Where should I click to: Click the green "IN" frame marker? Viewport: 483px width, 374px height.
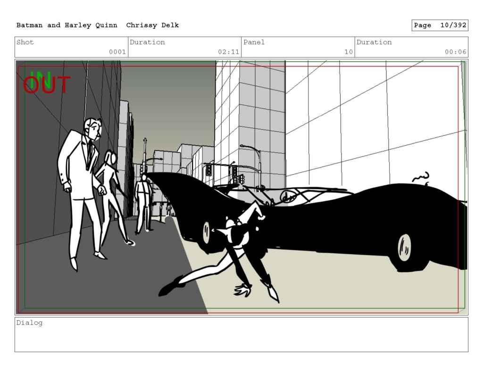pyautogui.click(x=41, y=80)
